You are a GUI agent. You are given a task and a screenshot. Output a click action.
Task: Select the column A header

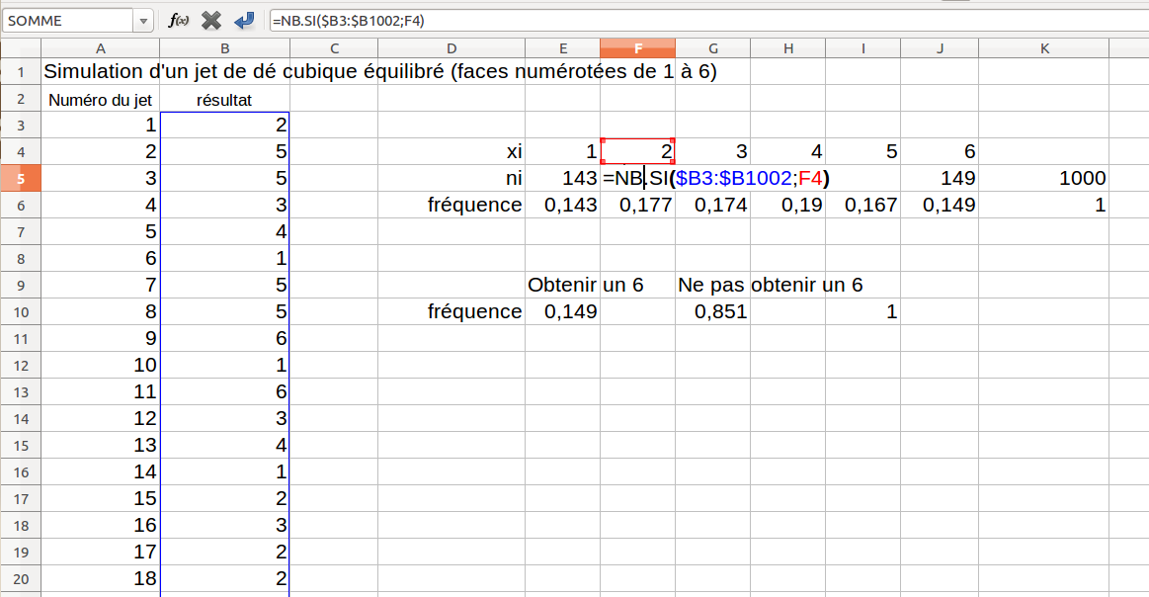pos(101,48)
